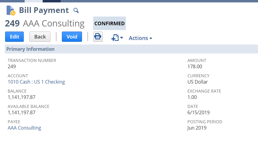258x144 pixels.
Task: Click the 249 AAA Consulting record heading
Action: 44,23
